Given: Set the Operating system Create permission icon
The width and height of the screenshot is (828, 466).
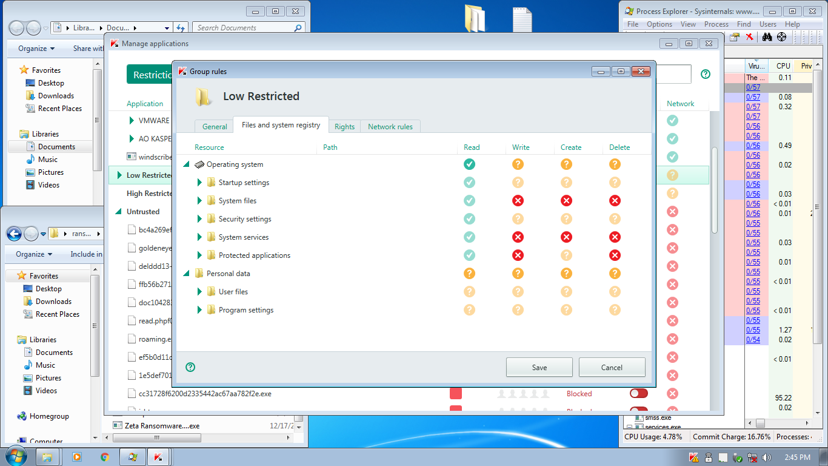Looking at the screenshot, I should tap(566, 164).
